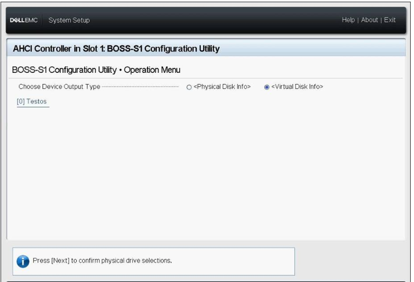The image size is (414, 282).
Task: Click blank space right of help message
Action: (x=351, y=261)
